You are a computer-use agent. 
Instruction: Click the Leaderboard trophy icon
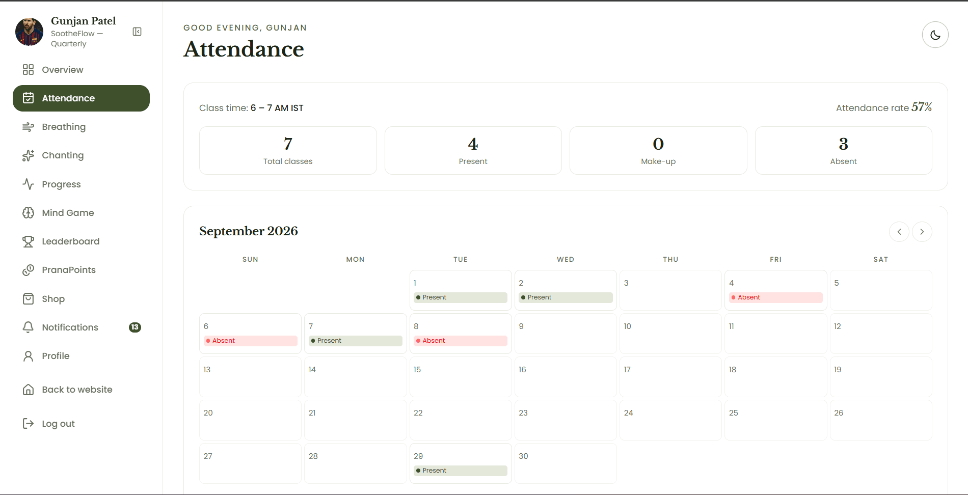28,241
